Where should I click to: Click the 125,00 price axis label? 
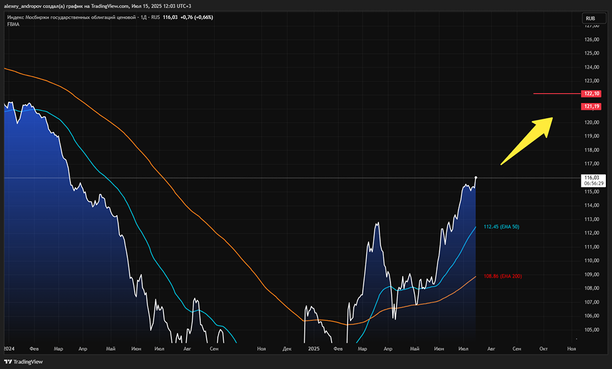(592, 53)
